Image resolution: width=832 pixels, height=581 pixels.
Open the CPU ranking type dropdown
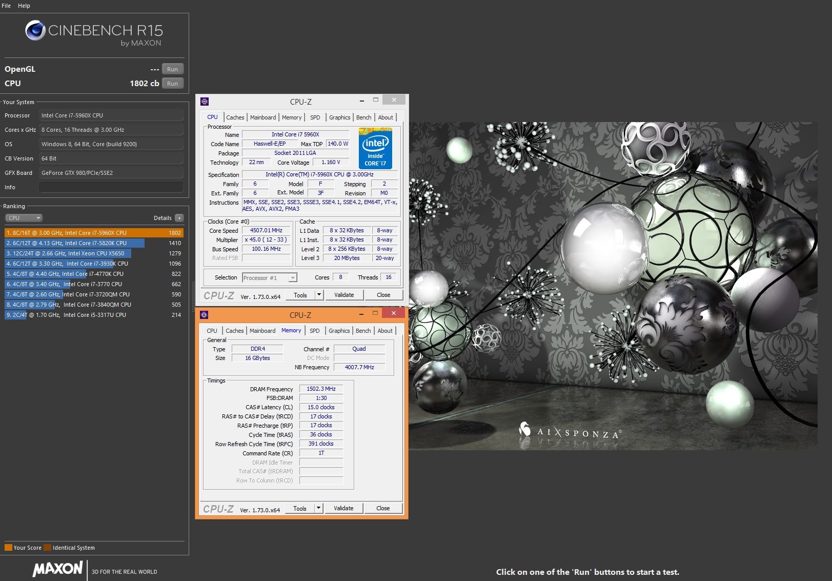pyautogui.click(x=24, y=218)
